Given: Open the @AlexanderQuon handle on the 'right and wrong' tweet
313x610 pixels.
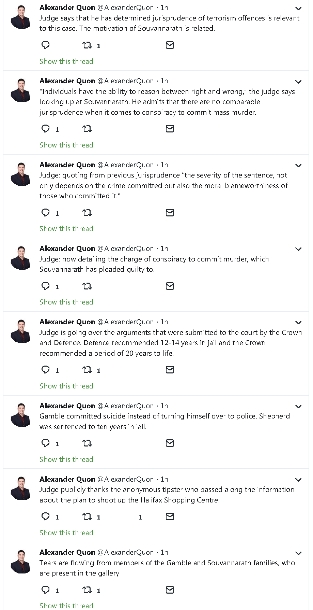Looking at the screenshot, I should (x=126, y=81).
